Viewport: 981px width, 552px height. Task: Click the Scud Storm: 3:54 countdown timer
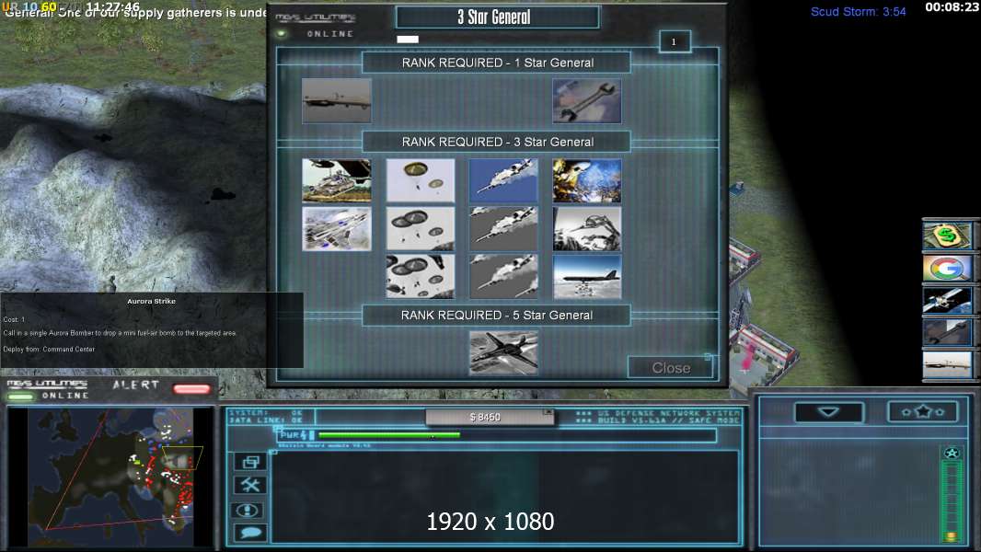click(x=858, y=11)
